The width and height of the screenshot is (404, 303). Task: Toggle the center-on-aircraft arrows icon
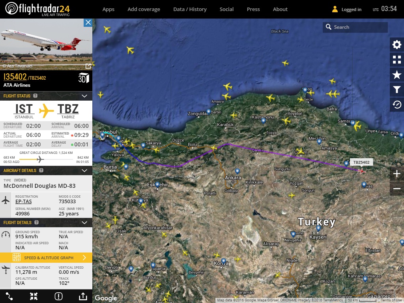[34, 296]
